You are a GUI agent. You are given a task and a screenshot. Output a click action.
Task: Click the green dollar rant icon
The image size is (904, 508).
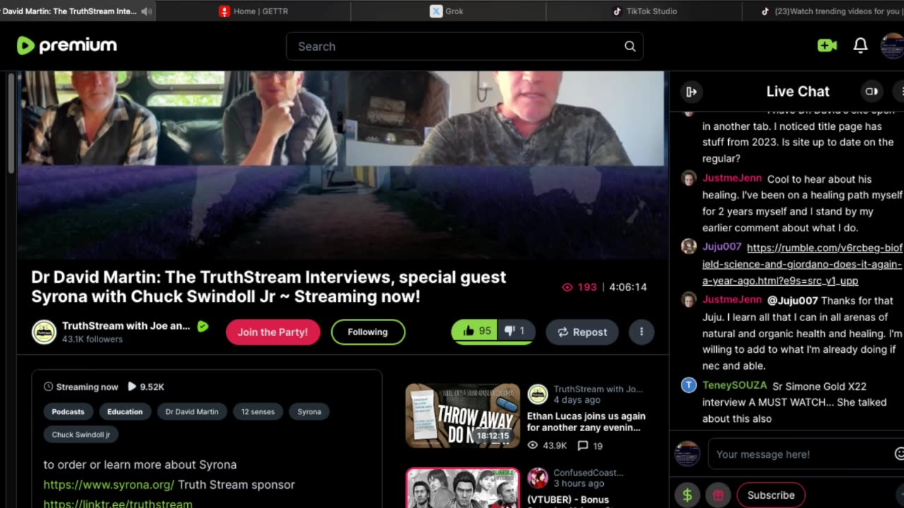pos(687,495)
